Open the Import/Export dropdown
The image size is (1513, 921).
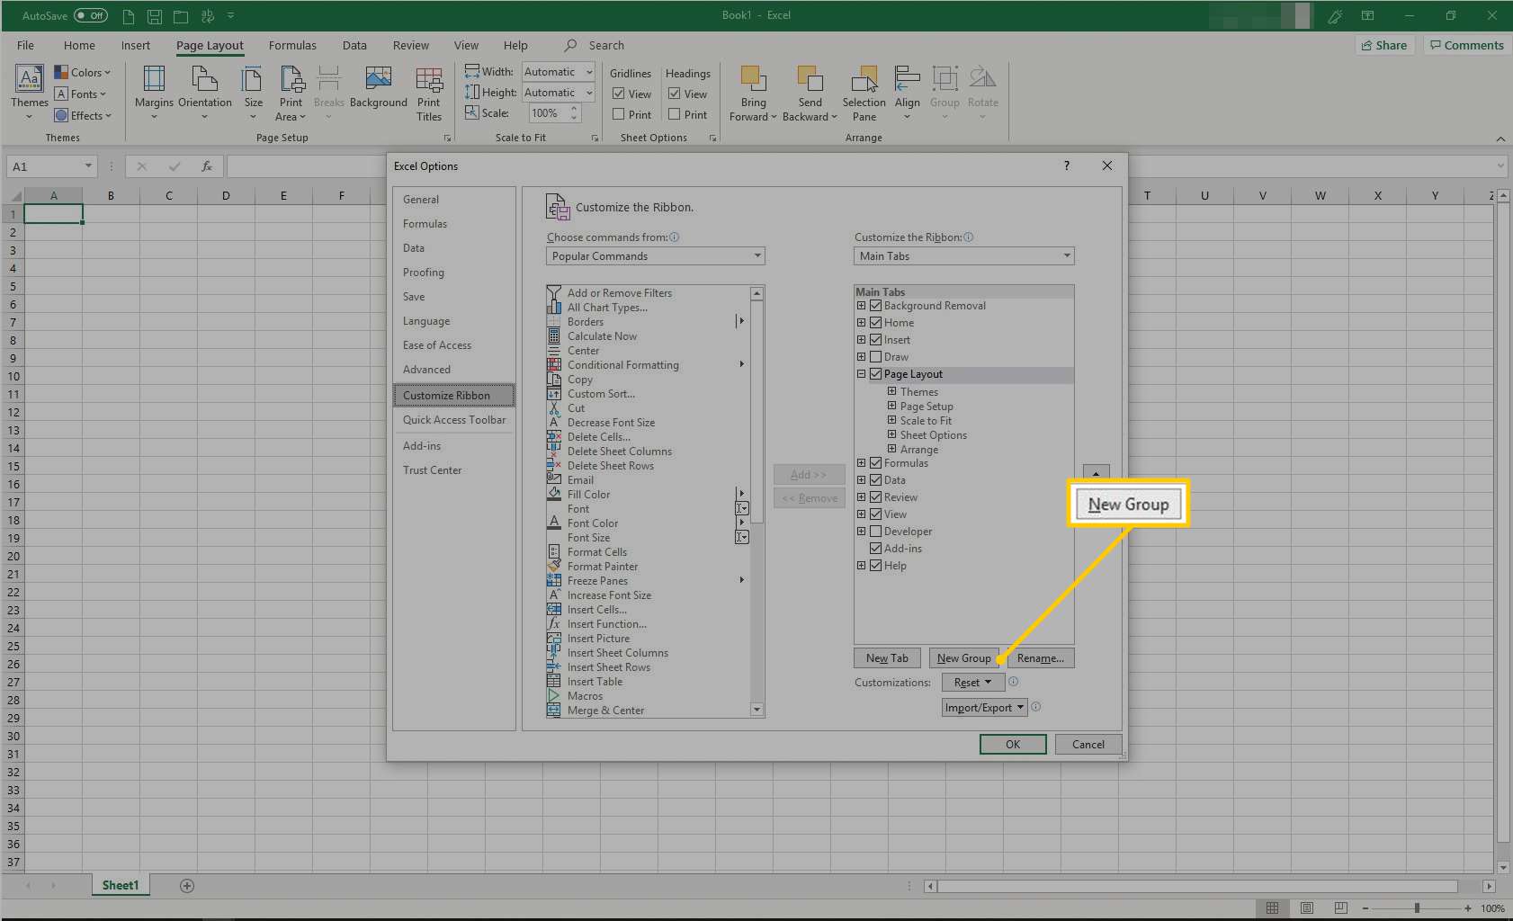[x=984, y=708]
